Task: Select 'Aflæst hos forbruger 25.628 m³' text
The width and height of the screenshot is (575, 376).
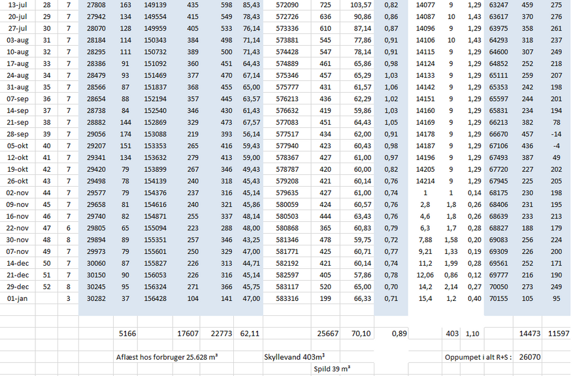Action: (167, 357)
